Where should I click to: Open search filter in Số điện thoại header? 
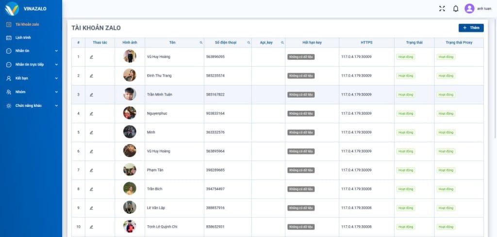pyautogui.click(x=249, y=43)
